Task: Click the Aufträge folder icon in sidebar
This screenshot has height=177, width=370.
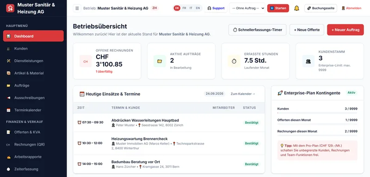Action: tap(8, 85)
